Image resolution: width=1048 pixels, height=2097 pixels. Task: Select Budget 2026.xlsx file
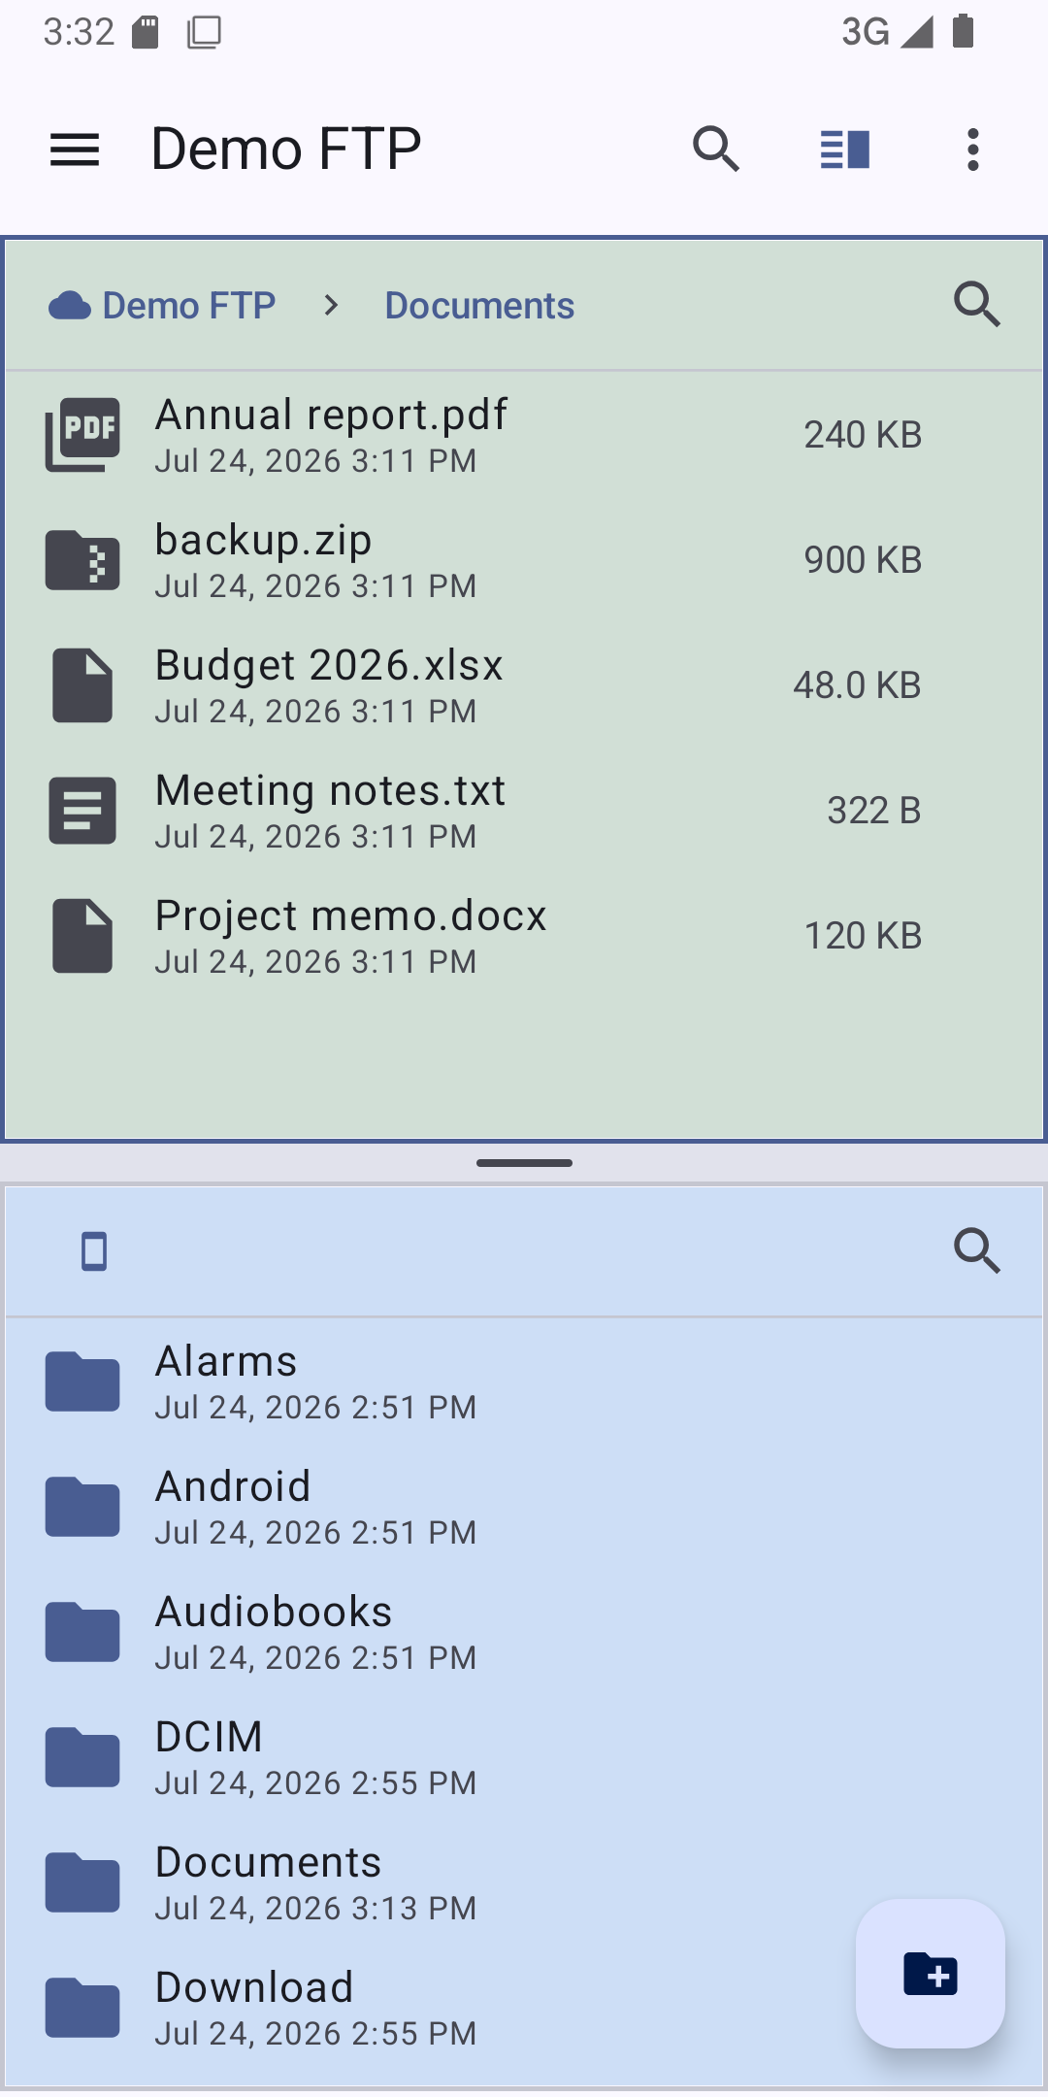click(524, 685)
